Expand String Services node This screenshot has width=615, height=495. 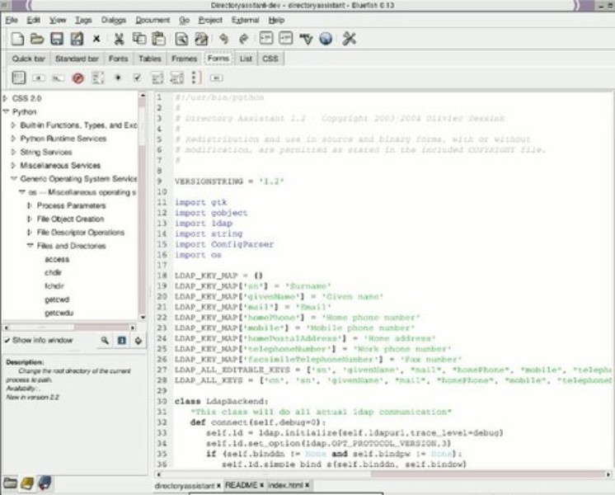click(14, 152)
